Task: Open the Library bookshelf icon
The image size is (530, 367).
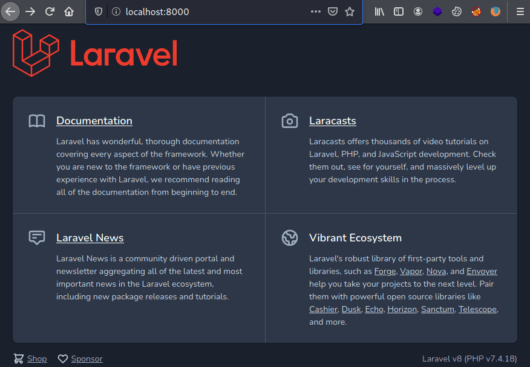Action: click(x=379, y=12)
